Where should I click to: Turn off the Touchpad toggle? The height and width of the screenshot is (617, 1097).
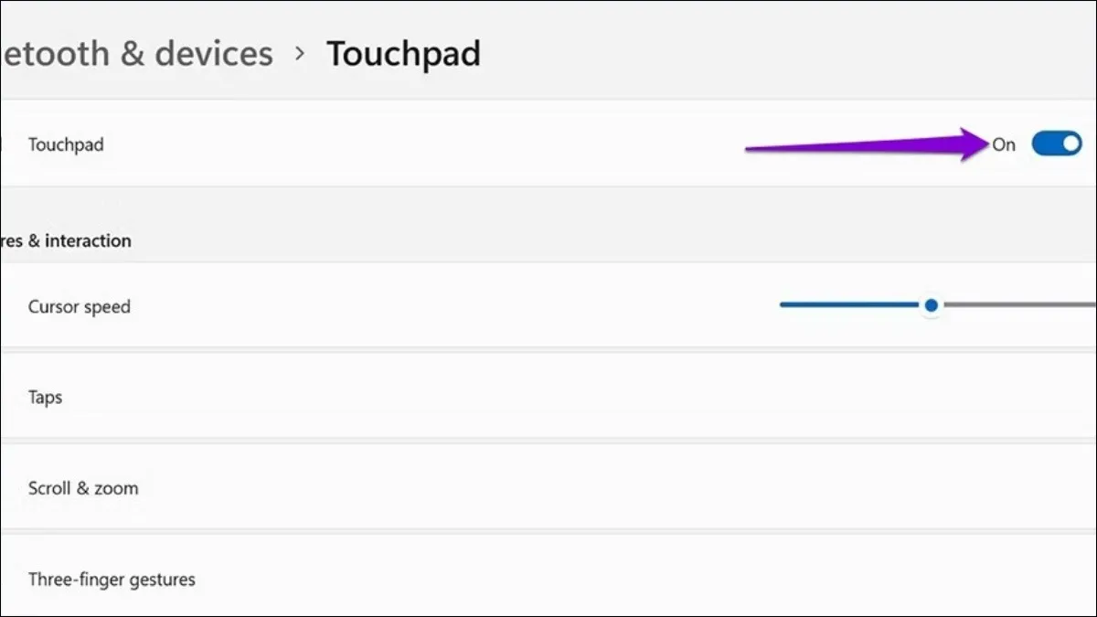[x=1056, y=144]
